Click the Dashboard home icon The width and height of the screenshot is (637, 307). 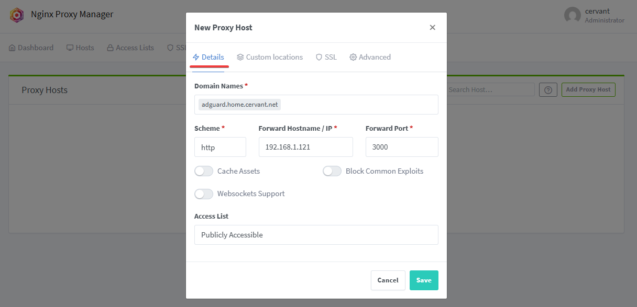(12, 48)
